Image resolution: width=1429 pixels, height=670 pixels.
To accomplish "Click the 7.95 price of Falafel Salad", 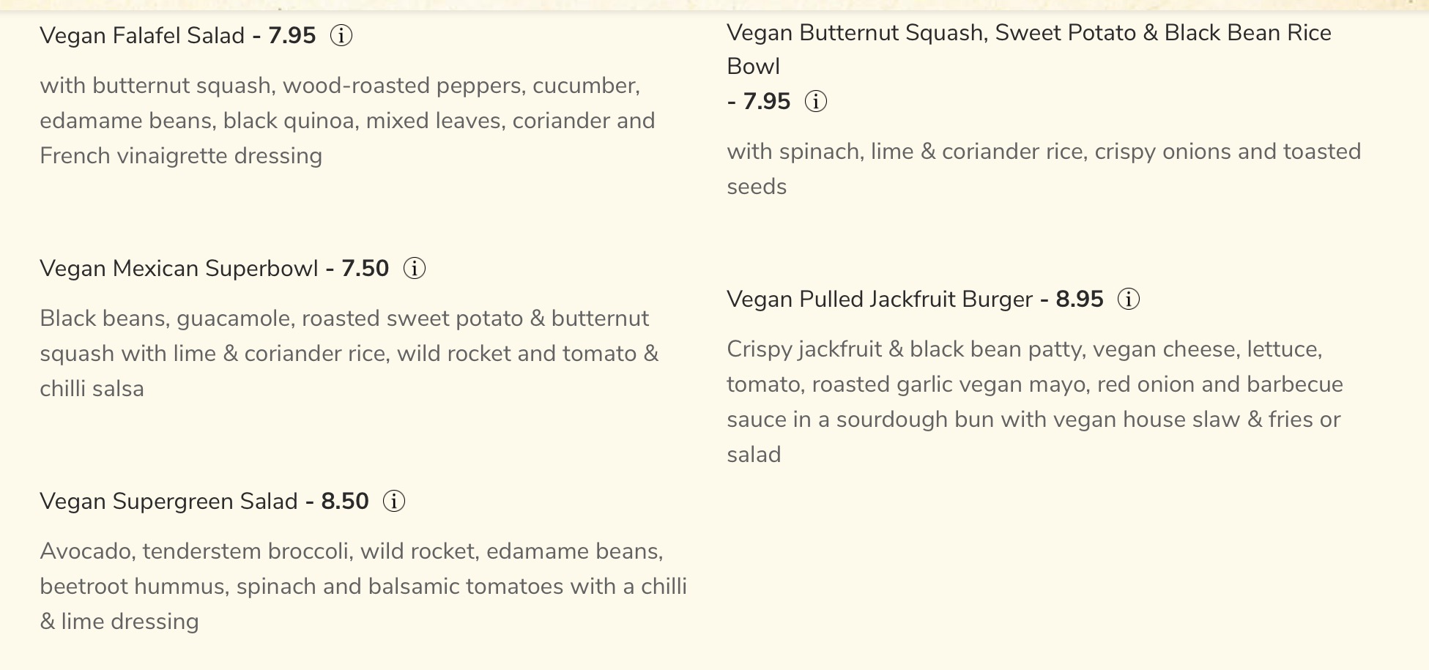I will point(292,35).
